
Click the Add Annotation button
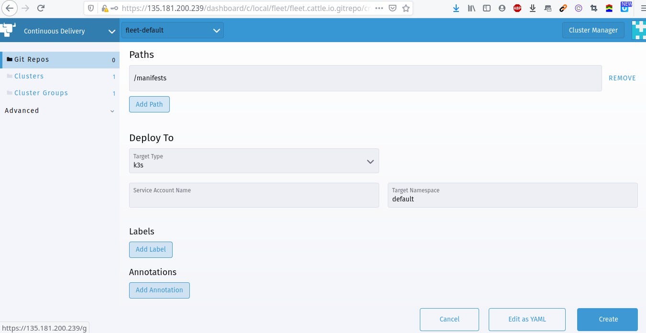[x=159, y=290]
